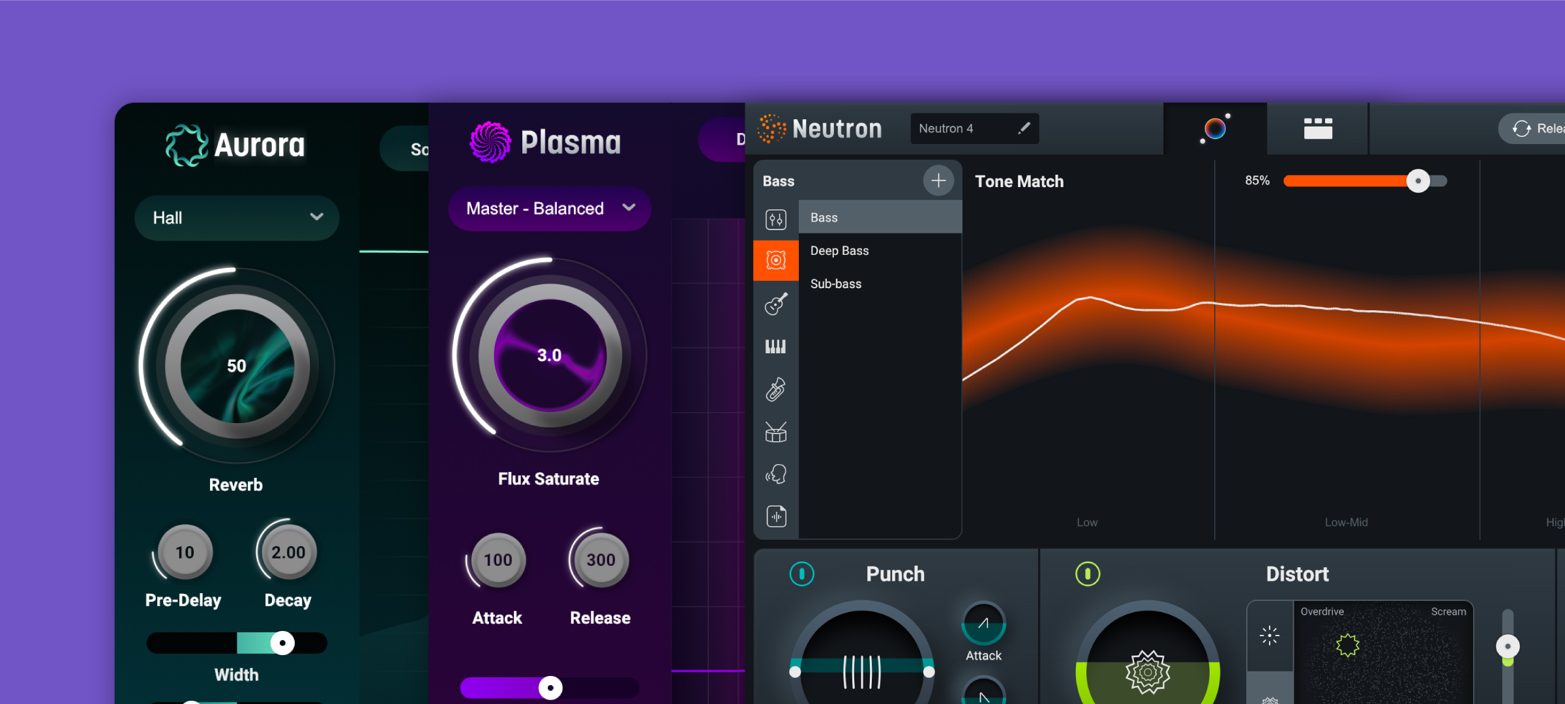Click the Plasma purple slider handle
Screen dimensions: 1565x704
click(550, 688)
